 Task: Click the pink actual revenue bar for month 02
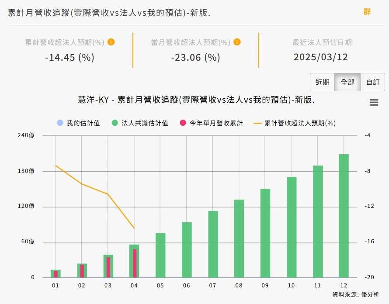tap(82, 271)
